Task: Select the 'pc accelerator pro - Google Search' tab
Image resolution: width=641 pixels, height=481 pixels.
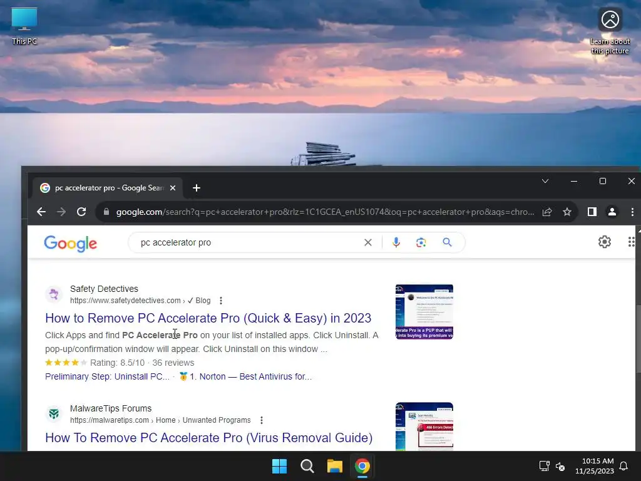Action: (x=108, y=188)
